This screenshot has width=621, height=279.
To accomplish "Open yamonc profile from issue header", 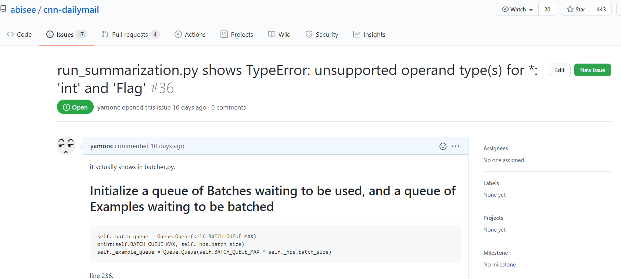I will coord(109,107).
